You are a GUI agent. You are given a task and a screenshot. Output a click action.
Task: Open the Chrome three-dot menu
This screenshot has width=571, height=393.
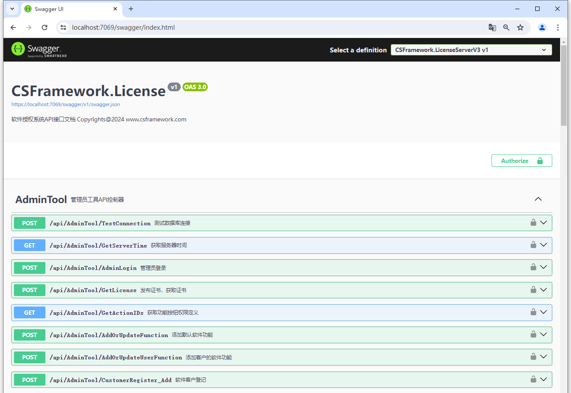pos(558,28)
